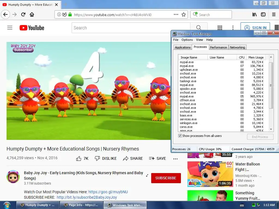This screenshot has width=279, height=209.
Task: Open Baby Joy Joy channel name link
Action: tap(83, 176)
